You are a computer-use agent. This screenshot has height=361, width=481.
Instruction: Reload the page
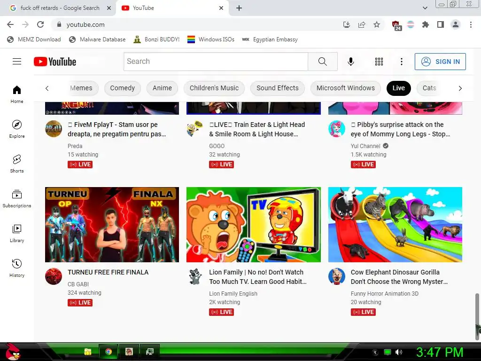[40, 24]
